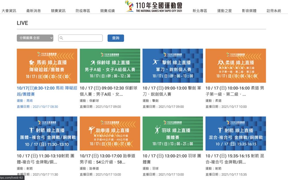The width and height of the screenshot is (288, 180).
Task: Open the 影音媒體 menu item
Action: (x=249, y=11)
